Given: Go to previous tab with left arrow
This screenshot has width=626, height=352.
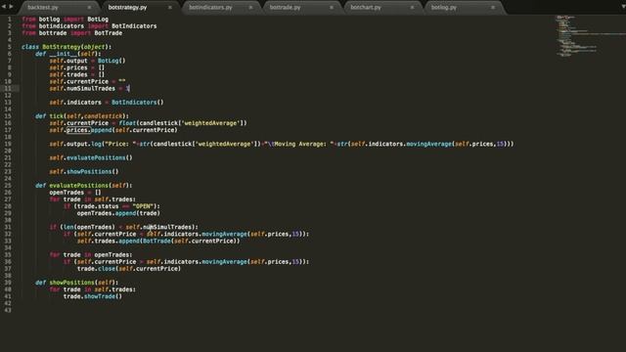Looking at the screenshot, I should tap(4, 7).
